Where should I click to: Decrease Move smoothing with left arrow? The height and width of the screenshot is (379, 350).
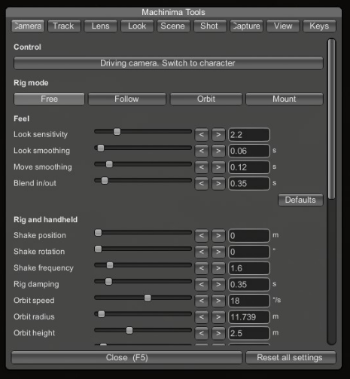[x=202, y=167]
